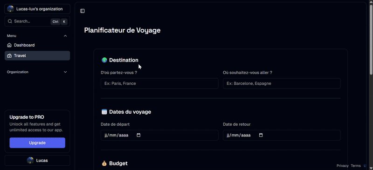Click the organization avatar icon

coord(10,9)
